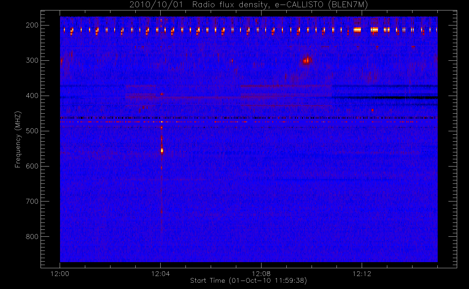The height and width of the screenshot is (289, 469).
Task: Click the 12:08 time tick label
Action: click(x=261, y=274)
